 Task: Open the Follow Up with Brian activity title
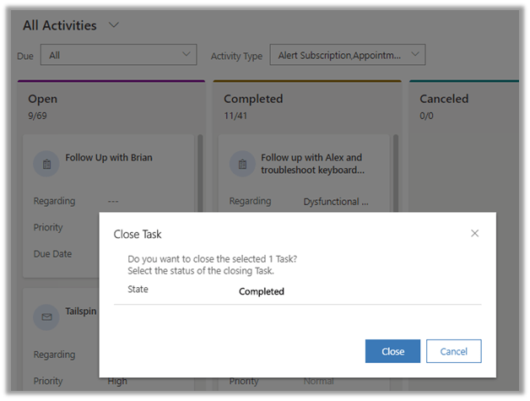[109, 158]
